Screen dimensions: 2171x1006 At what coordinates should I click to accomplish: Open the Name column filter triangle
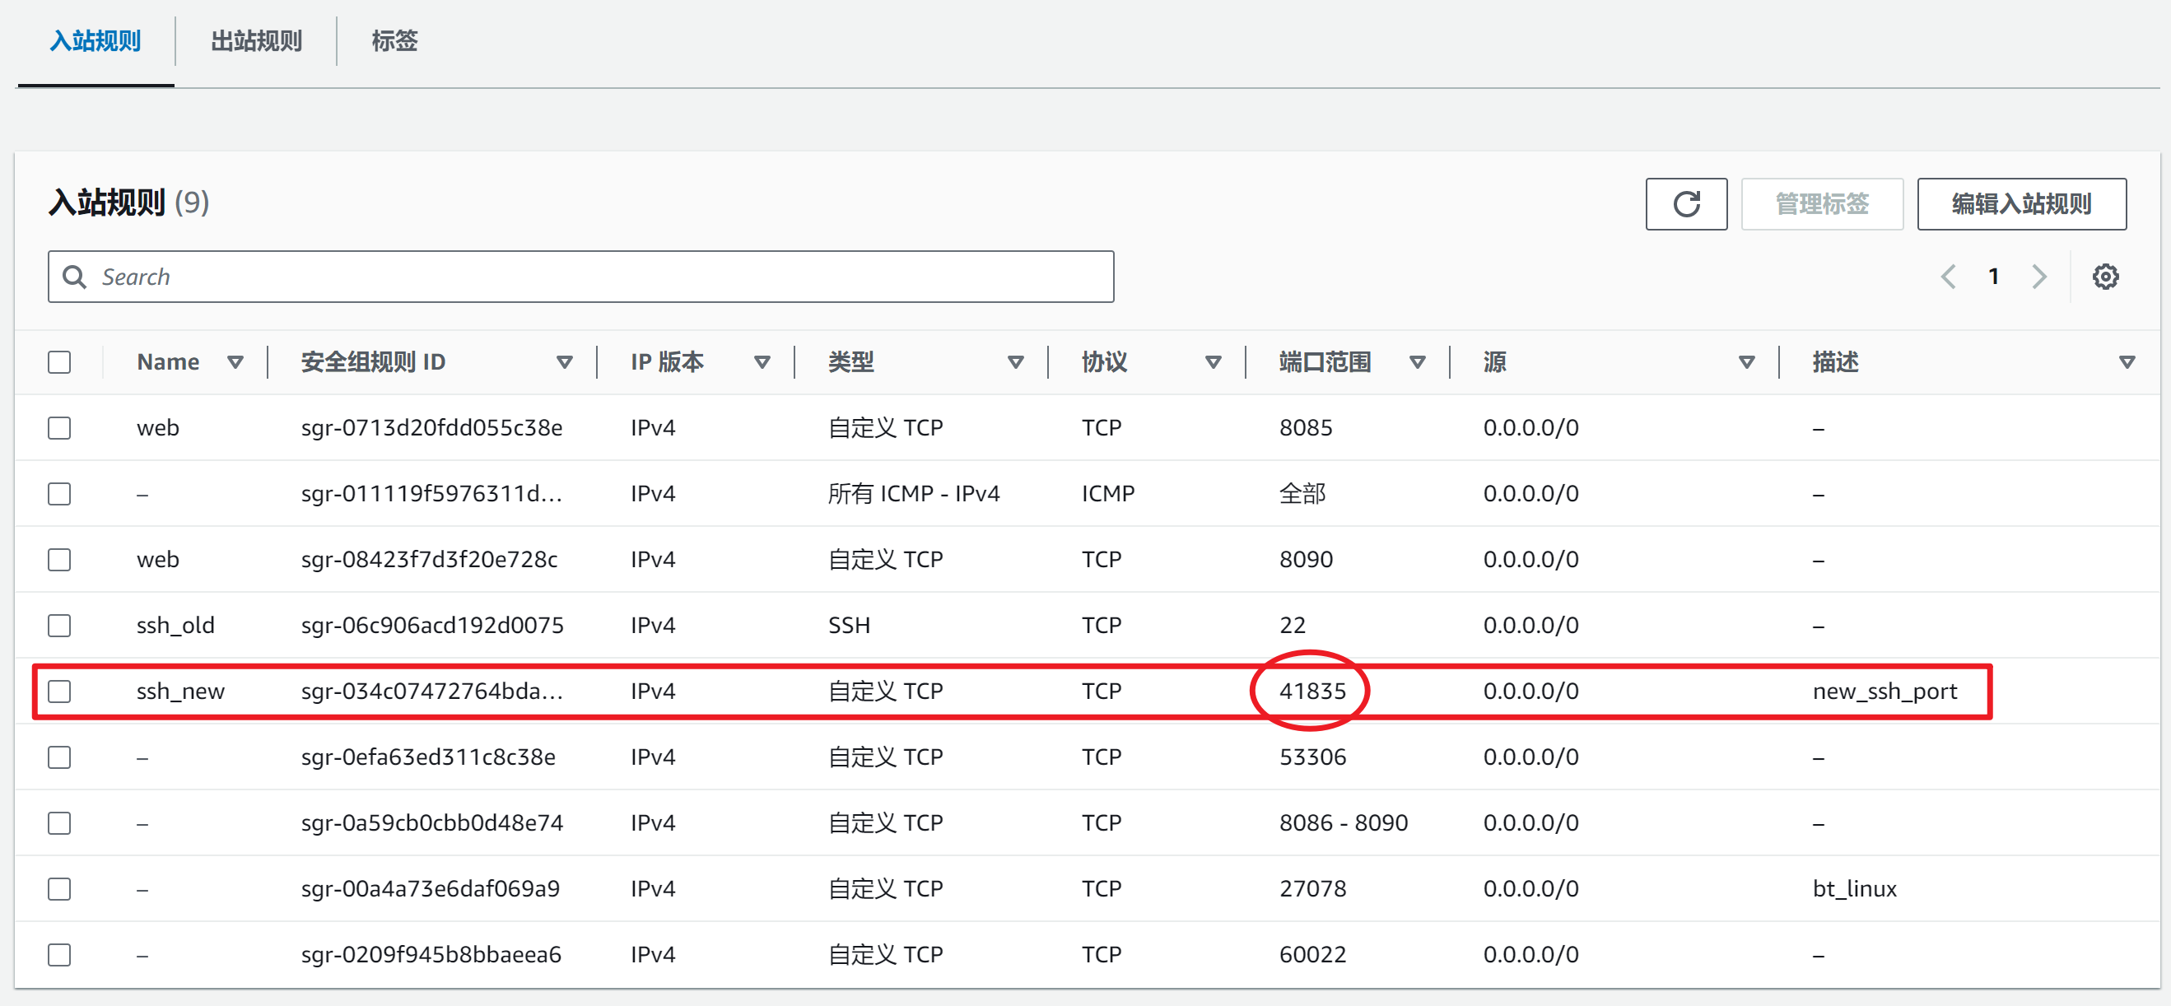236,362
